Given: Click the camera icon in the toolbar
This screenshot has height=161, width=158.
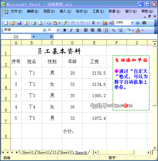Looking at the screenshot, I should click(x=144, y=23).
